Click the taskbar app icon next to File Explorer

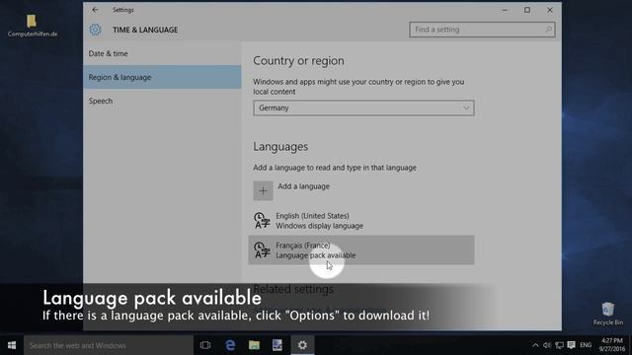click(277, 345)
